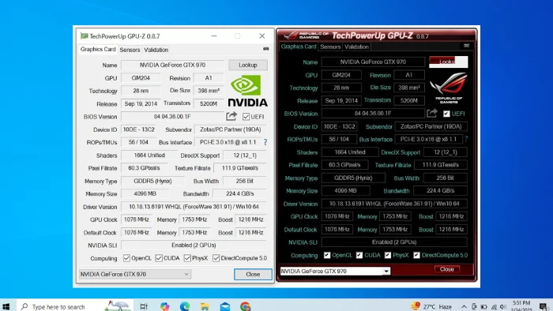Toggle PhysX checkbox in left GPU-Z window
The image size is (553, 311).
coord(187,258)
